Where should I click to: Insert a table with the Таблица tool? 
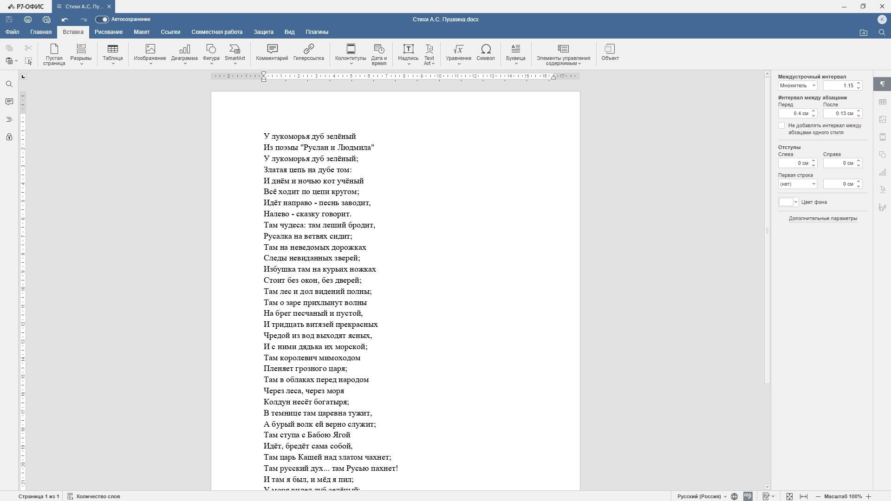coord(113,54)
